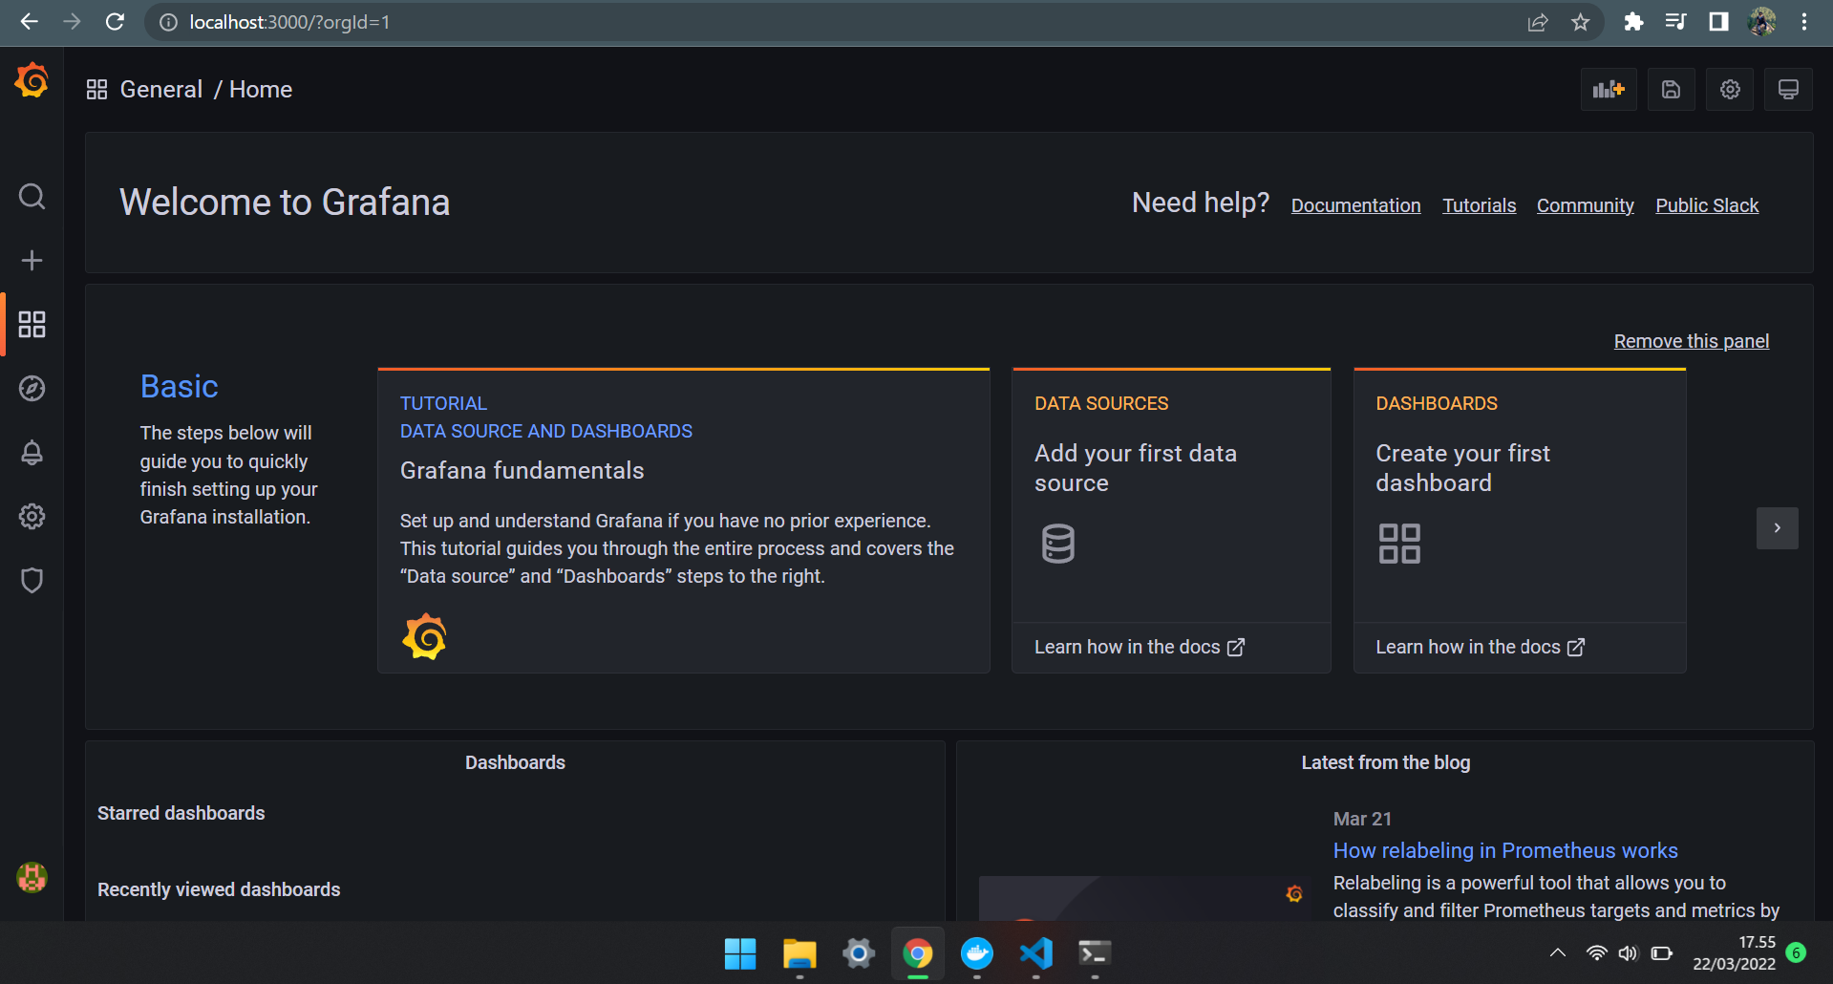Open the Server Admin shield icon

pyautogui.click(x=32, y=581)
